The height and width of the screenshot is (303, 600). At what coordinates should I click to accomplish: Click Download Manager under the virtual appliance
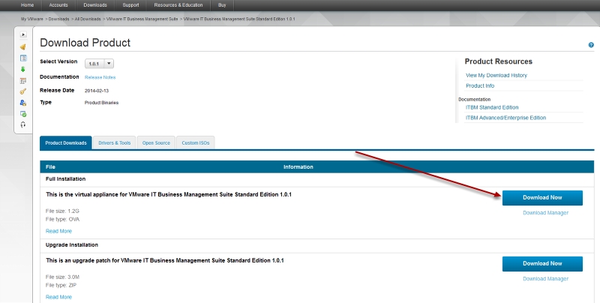point(546,213)
